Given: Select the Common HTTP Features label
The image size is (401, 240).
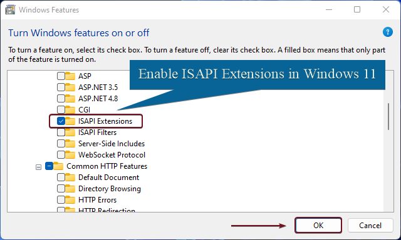Looking at the screenshot, I should (107, 166).
